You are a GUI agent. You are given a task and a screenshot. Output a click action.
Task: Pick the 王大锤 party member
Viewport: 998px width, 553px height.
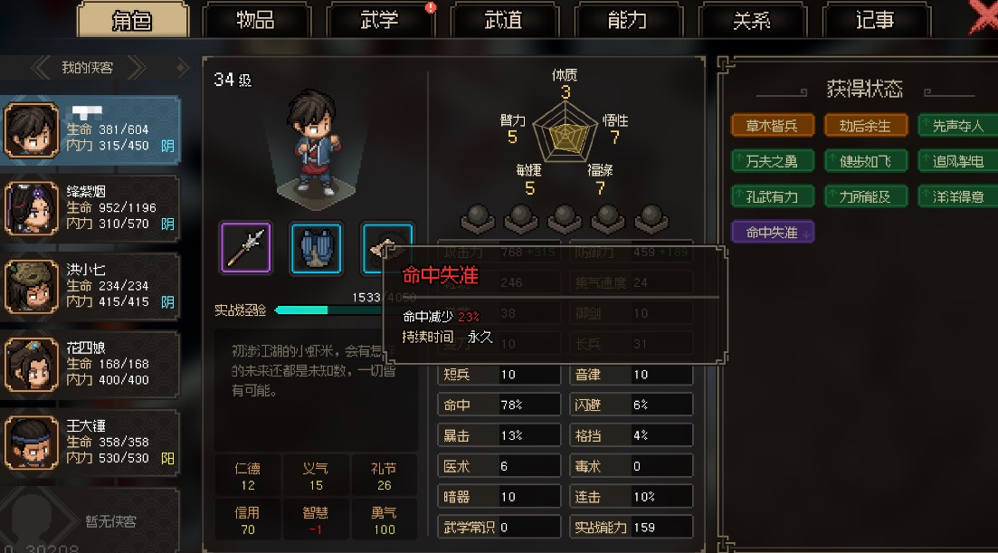[90, 443]
